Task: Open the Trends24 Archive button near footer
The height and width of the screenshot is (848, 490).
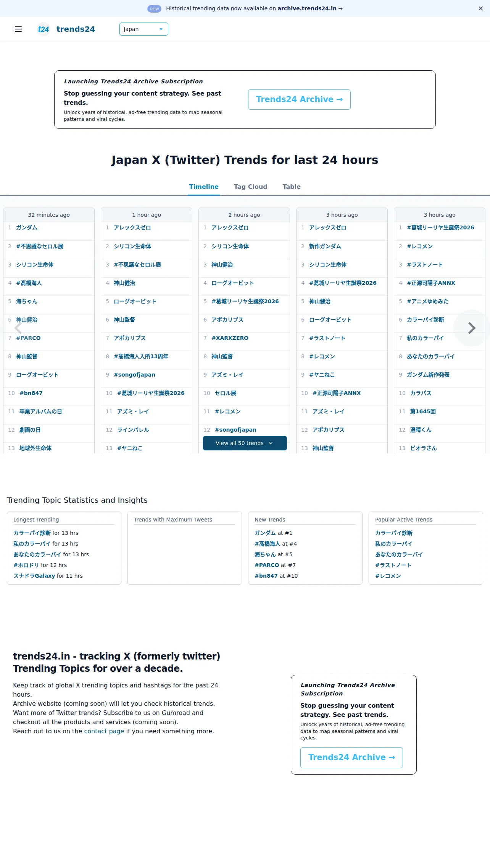Action: 351,758
